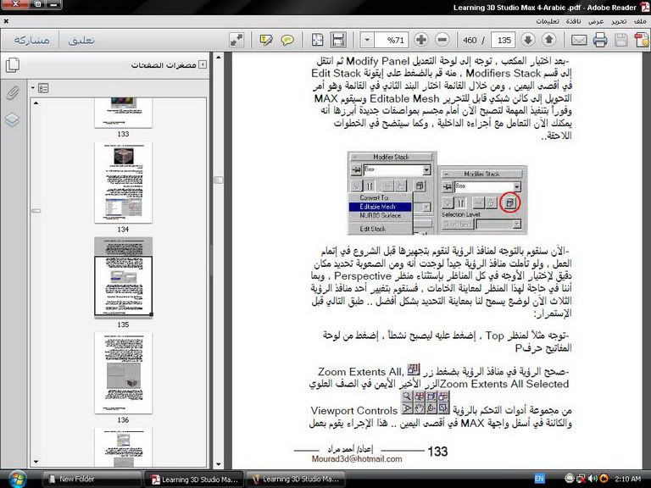Open the تعليق comment panel
The height and width of the screenshot is (488, 651).
[81, 40]
